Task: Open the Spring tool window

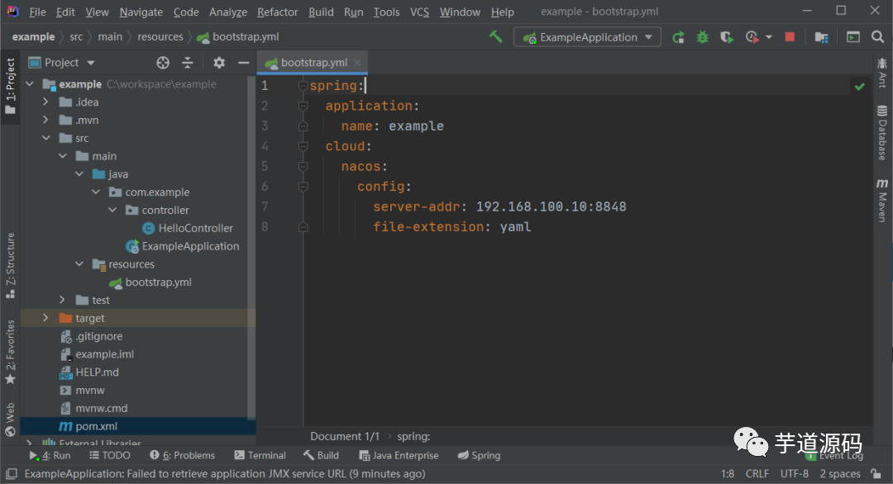Action: point(479,456)
